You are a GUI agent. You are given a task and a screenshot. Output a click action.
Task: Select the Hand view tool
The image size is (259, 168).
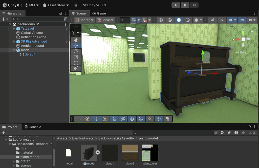[x=76, y=40]
